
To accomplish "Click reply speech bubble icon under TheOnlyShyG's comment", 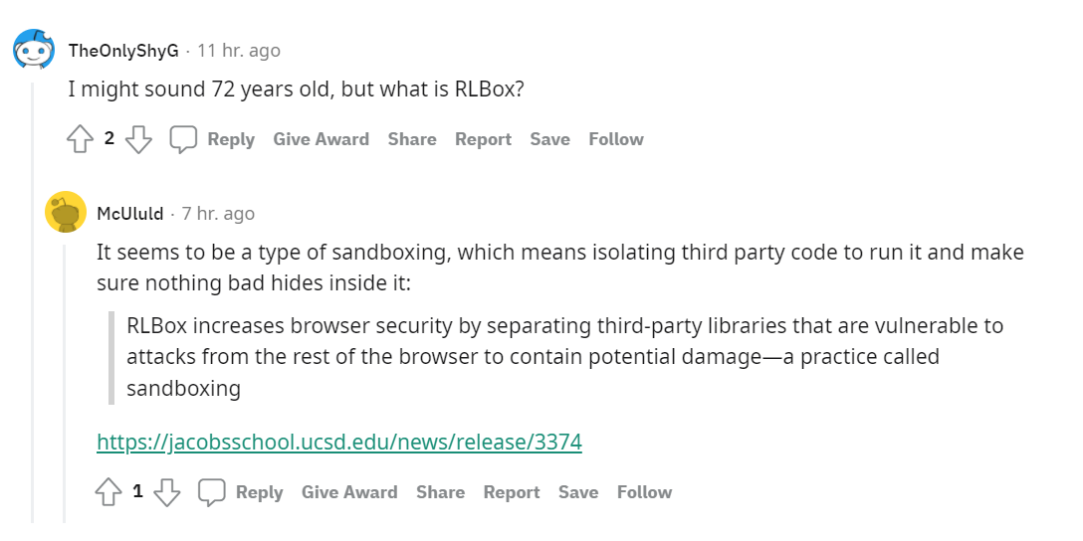I will (x=184, y=139).
